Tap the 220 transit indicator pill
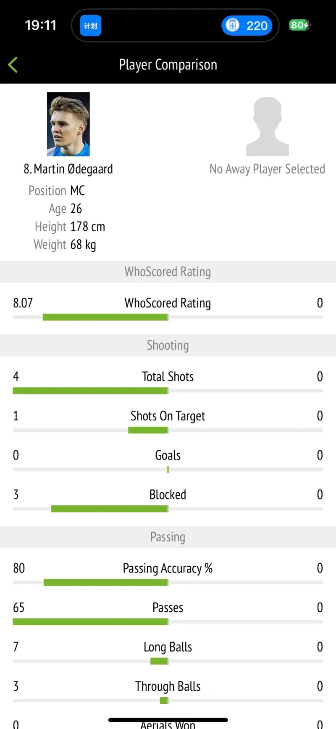Screen dimensions: 336x729 [x=247, y=26]
